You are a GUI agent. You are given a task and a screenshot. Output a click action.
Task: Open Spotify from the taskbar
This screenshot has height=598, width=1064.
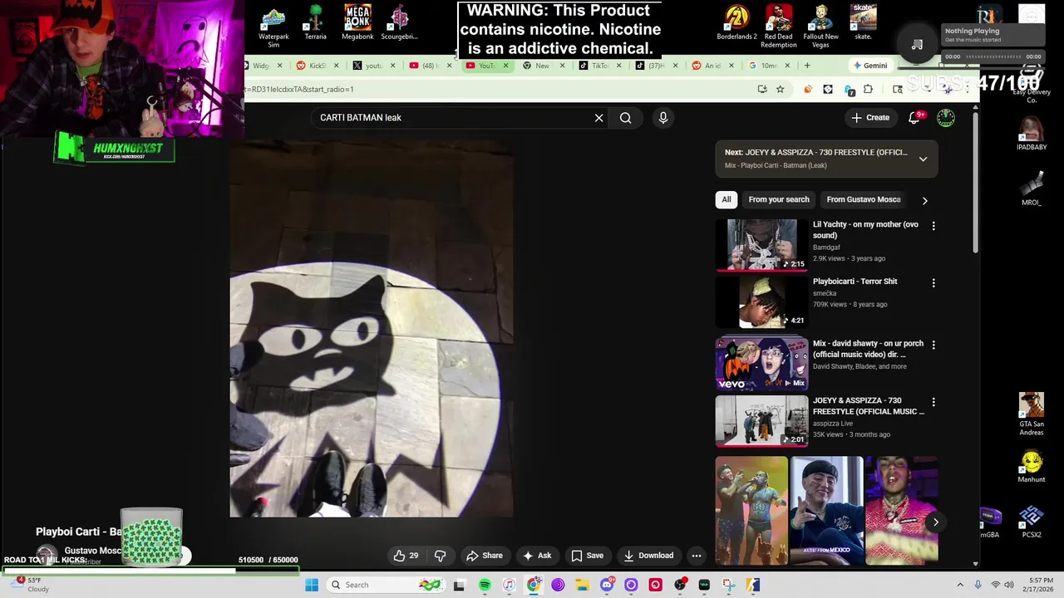[x=485, y=585]
